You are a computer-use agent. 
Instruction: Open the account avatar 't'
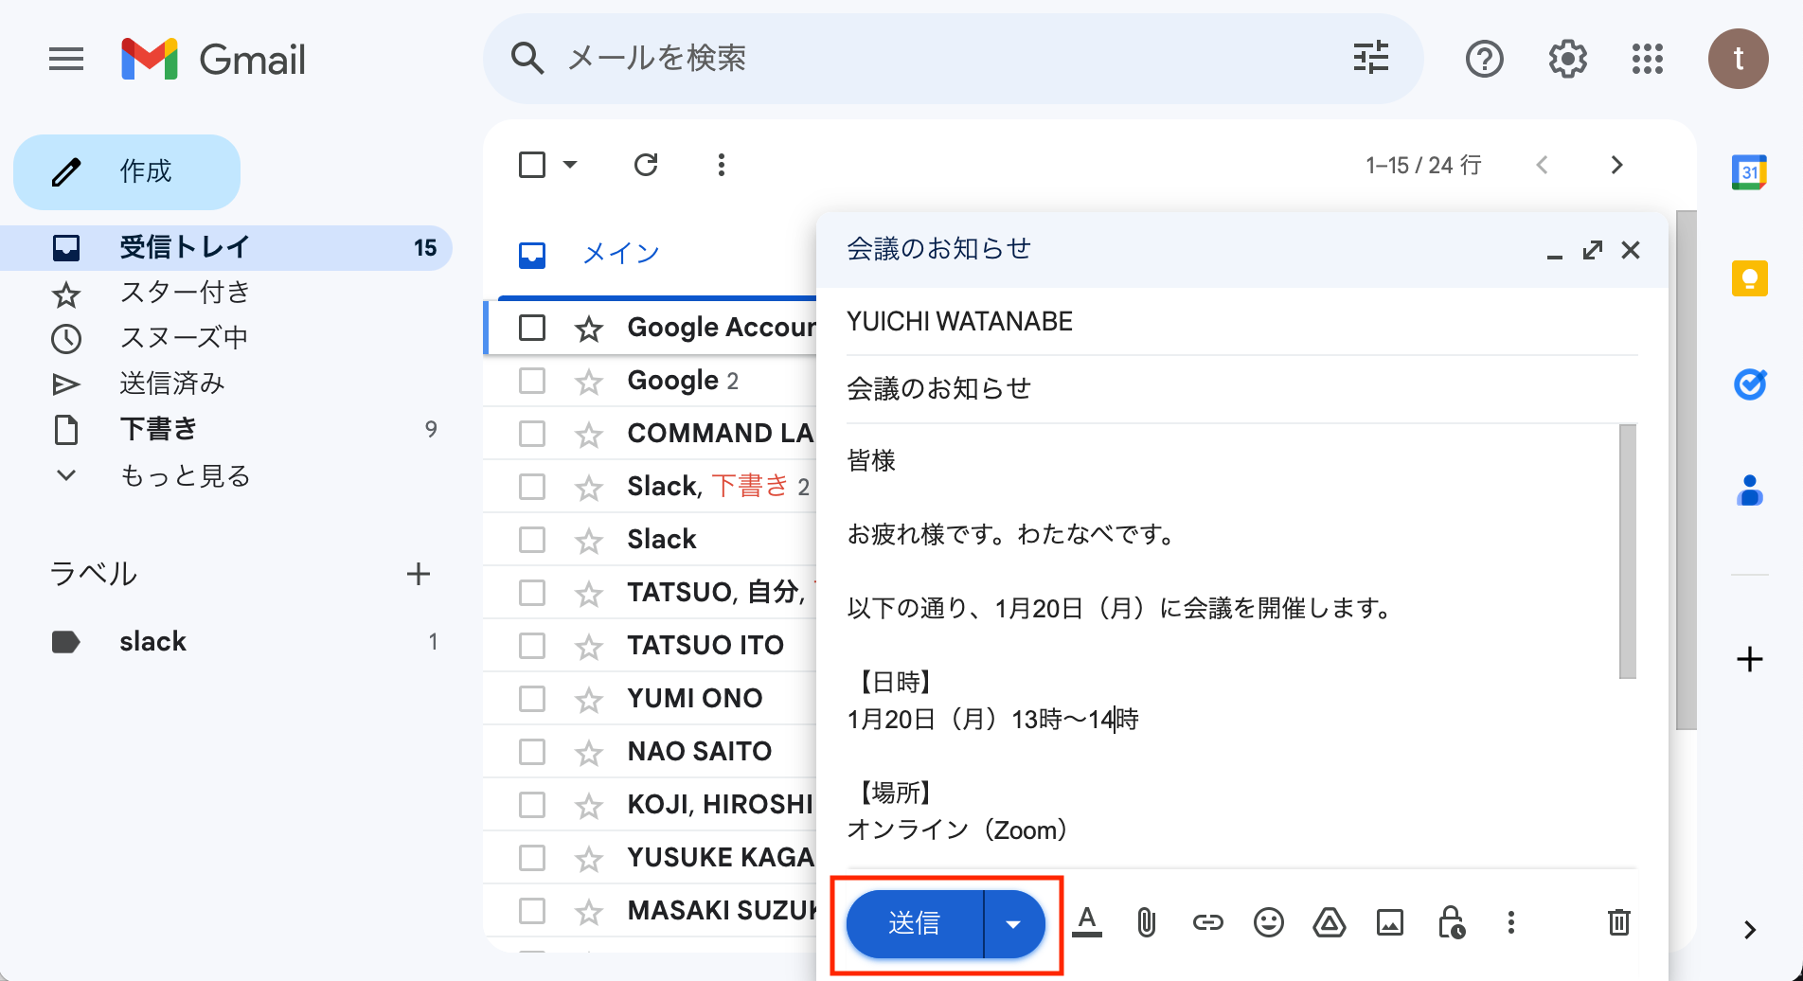click(x=1738, y=59)
